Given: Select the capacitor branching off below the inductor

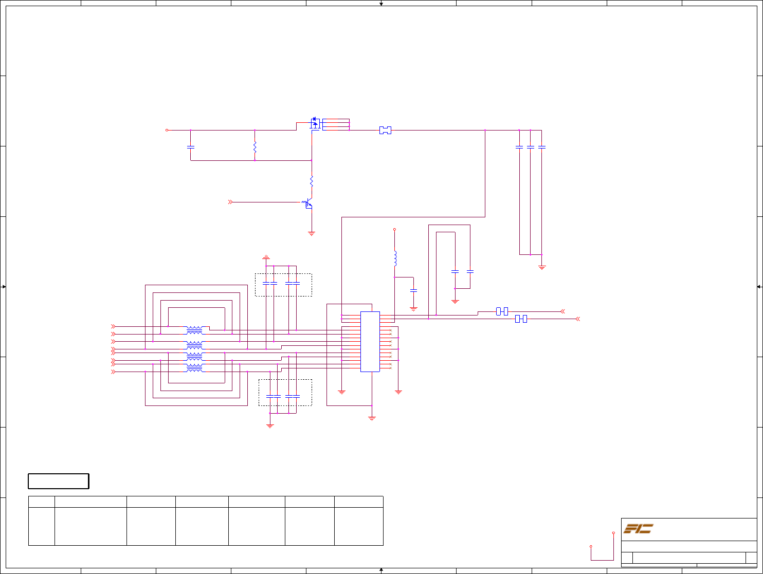Looking at the screenshot, I should pos(413,290).
